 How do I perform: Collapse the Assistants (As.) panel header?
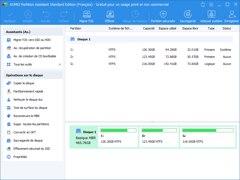pos(33,32)
